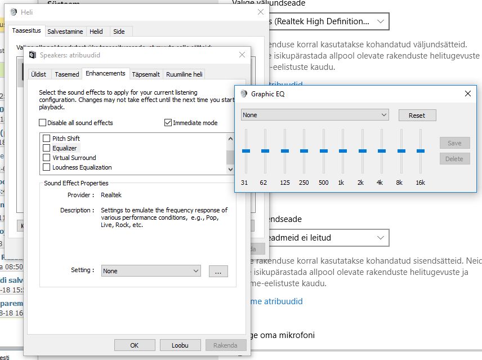Click the Heli window speaker icon
The height and width of the screenshot is (360, 482).
tap(13, 12)
